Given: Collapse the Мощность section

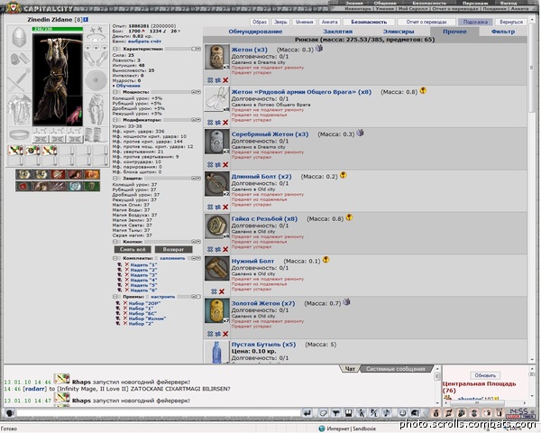Looking at the screenshot, I should 115,92.
